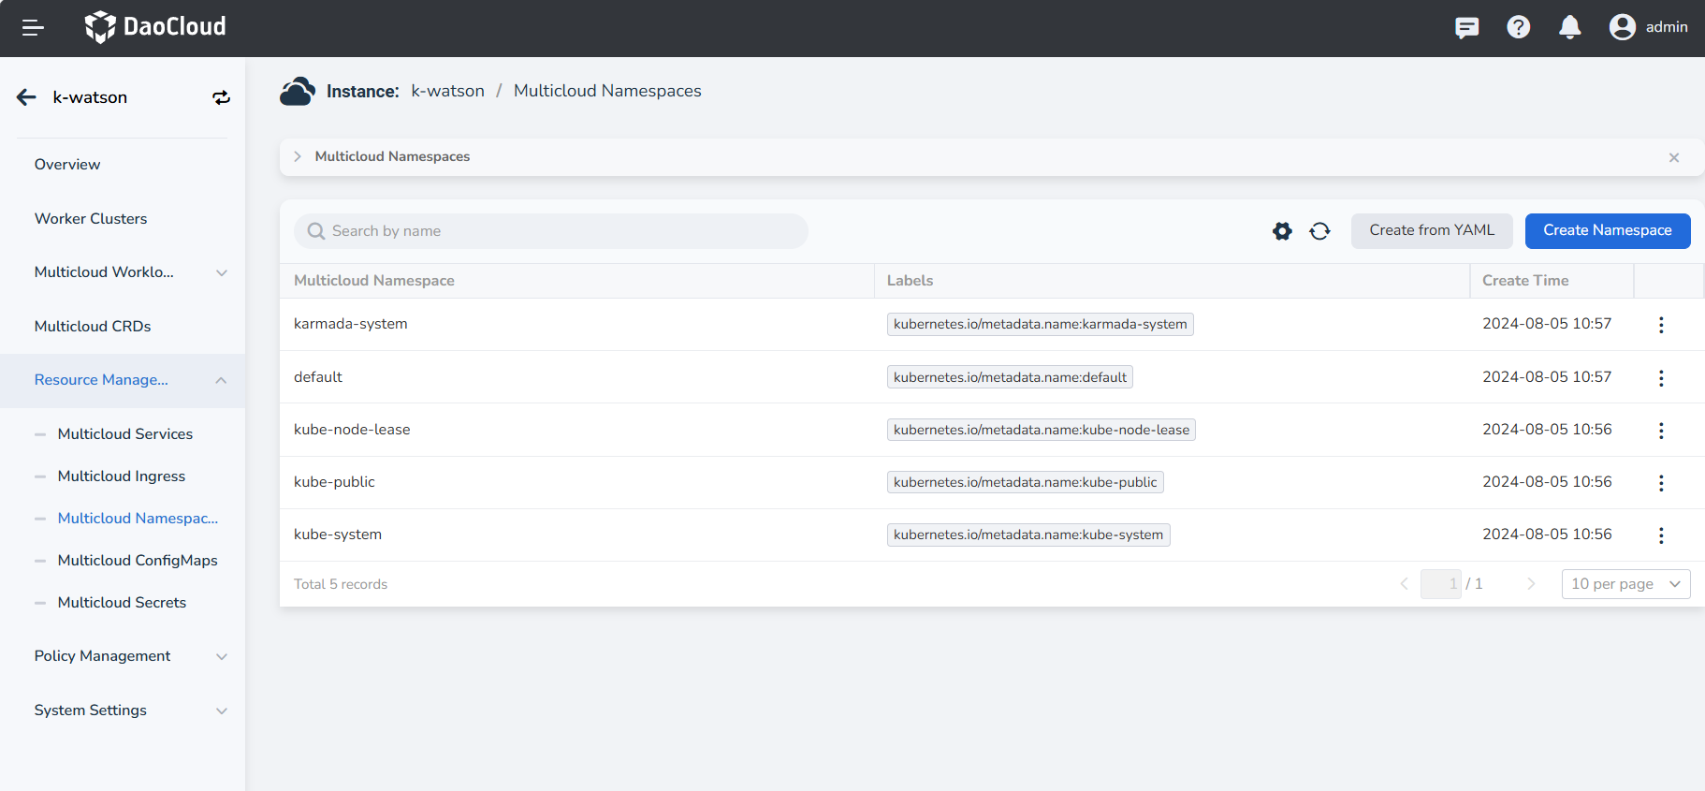Expand System Settings menu
This screenshot has height=791, width=1705.
(222, 710)
